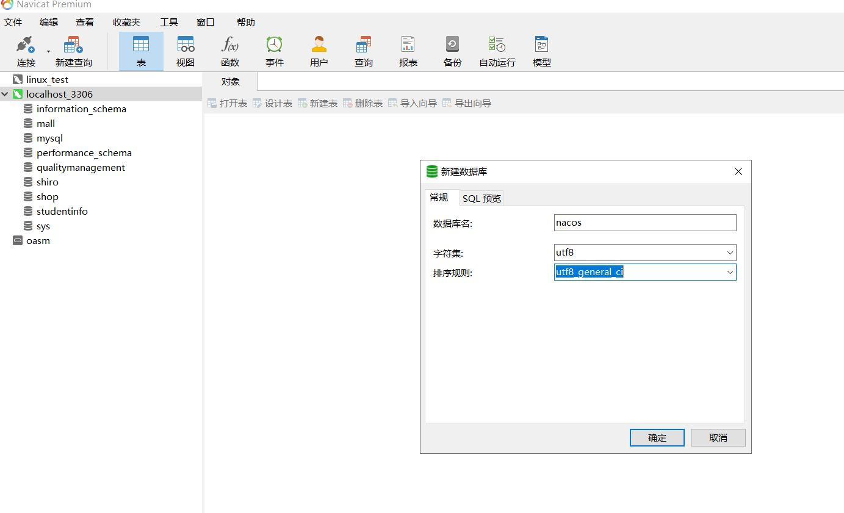
Task: Select the shiro database
Action: (48, 182)
